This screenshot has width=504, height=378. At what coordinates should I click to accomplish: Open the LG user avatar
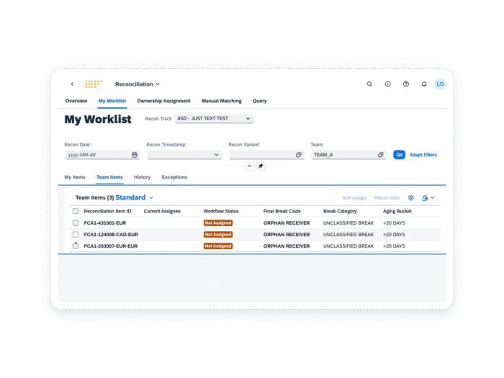pyautogui.click(x=440, y=84)
